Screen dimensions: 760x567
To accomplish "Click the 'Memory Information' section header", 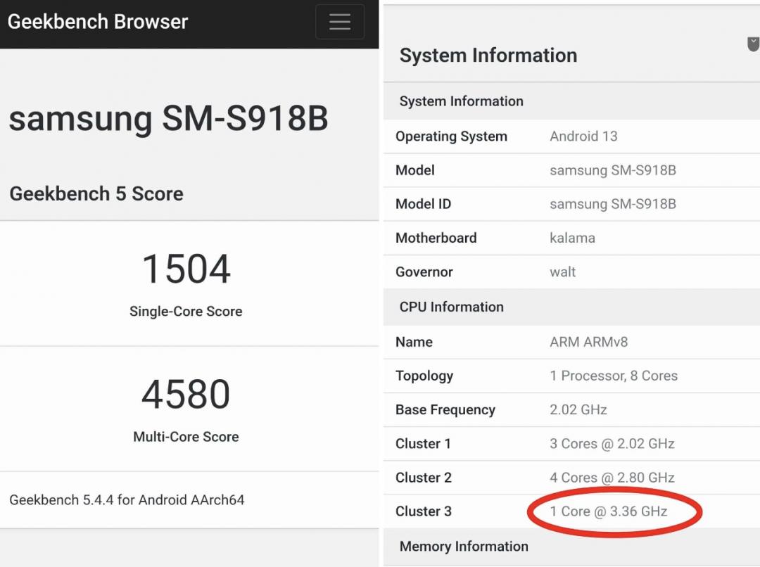I will point(464,547).
